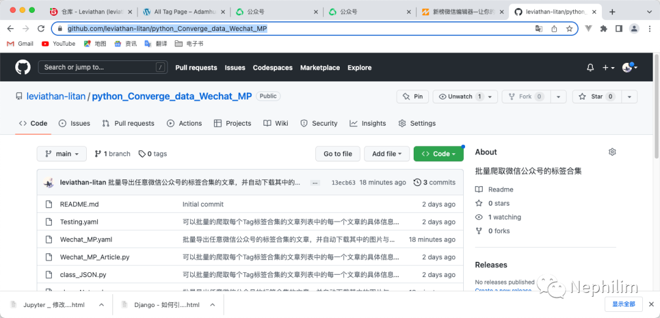Focus the Search or jump to field
Viewport: 660px width, 318px height.
(103, 67)
